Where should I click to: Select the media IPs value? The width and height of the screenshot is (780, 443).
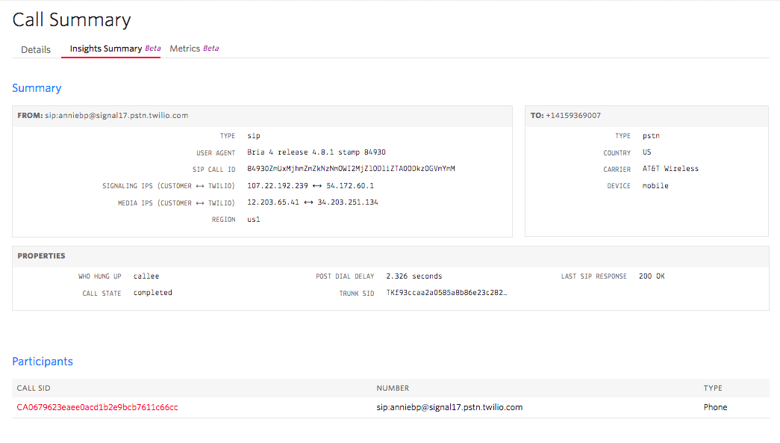(312, 202)
